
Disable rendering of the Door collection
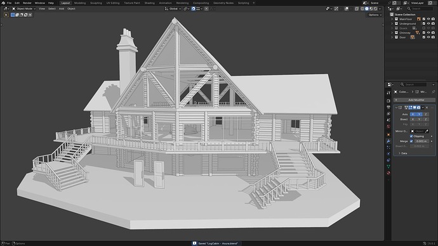[x=434, y=37]
